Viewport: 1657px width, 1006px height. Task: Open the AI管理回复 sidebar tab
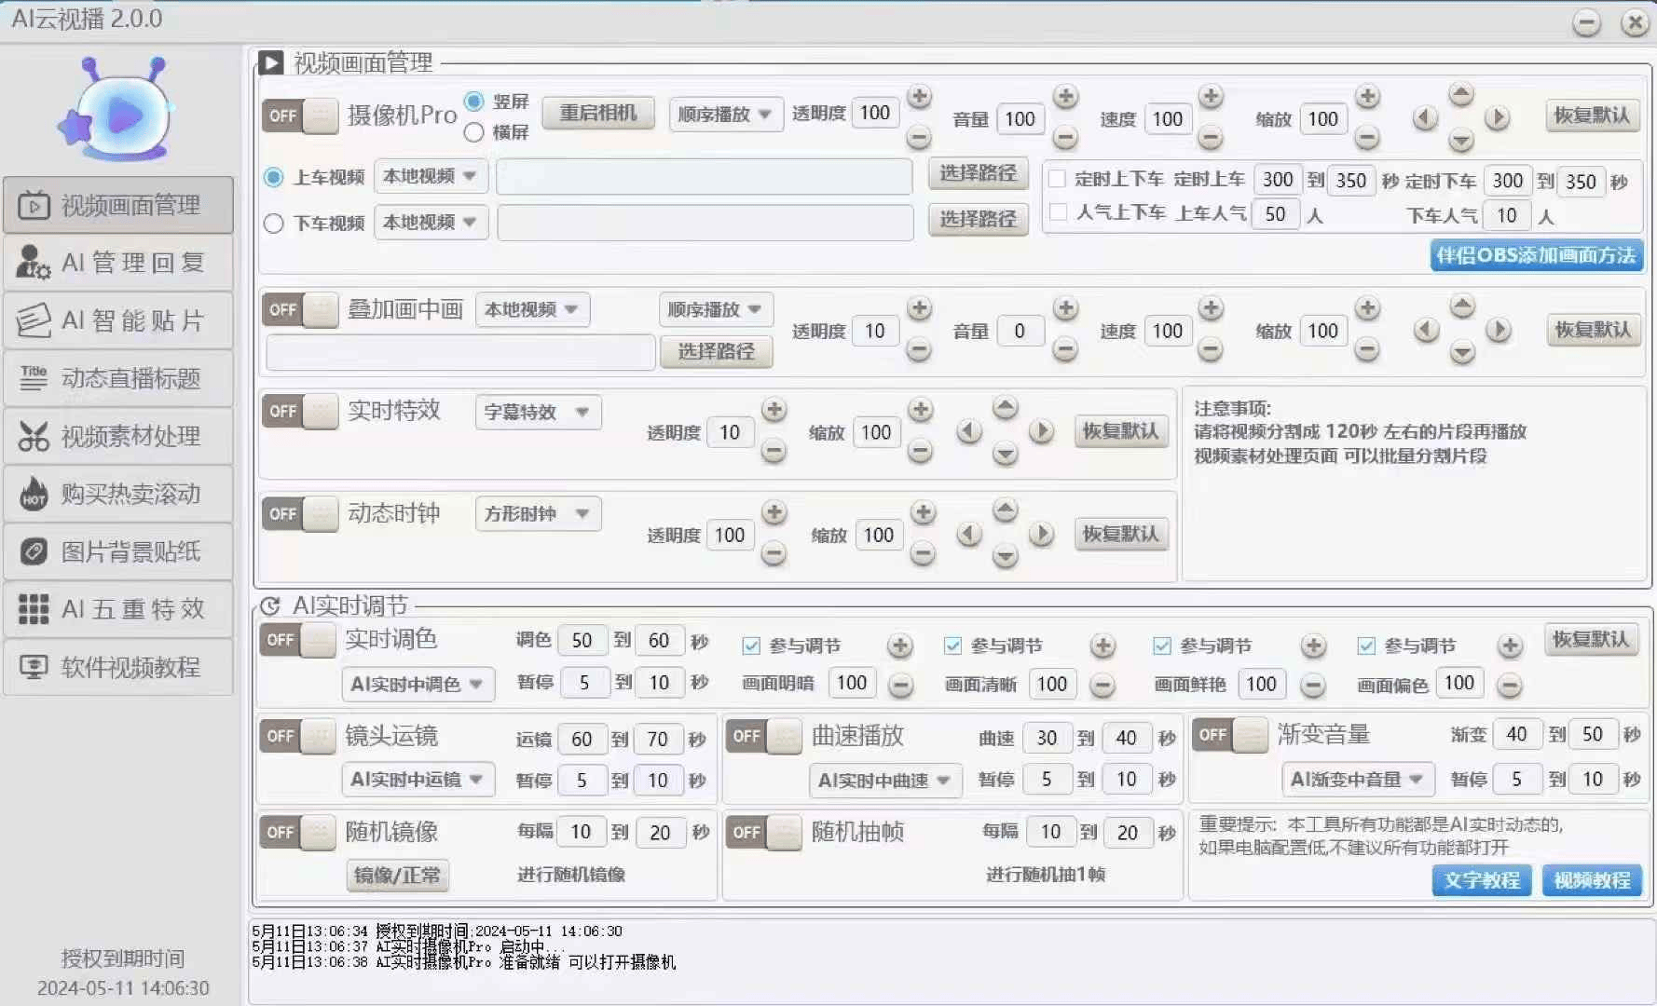click(x=118, y=263)
